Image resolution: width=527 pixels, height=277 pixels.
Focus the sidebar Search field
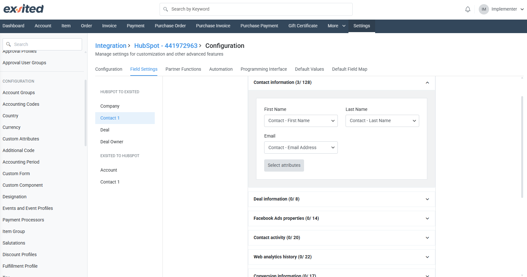[42, 44]
